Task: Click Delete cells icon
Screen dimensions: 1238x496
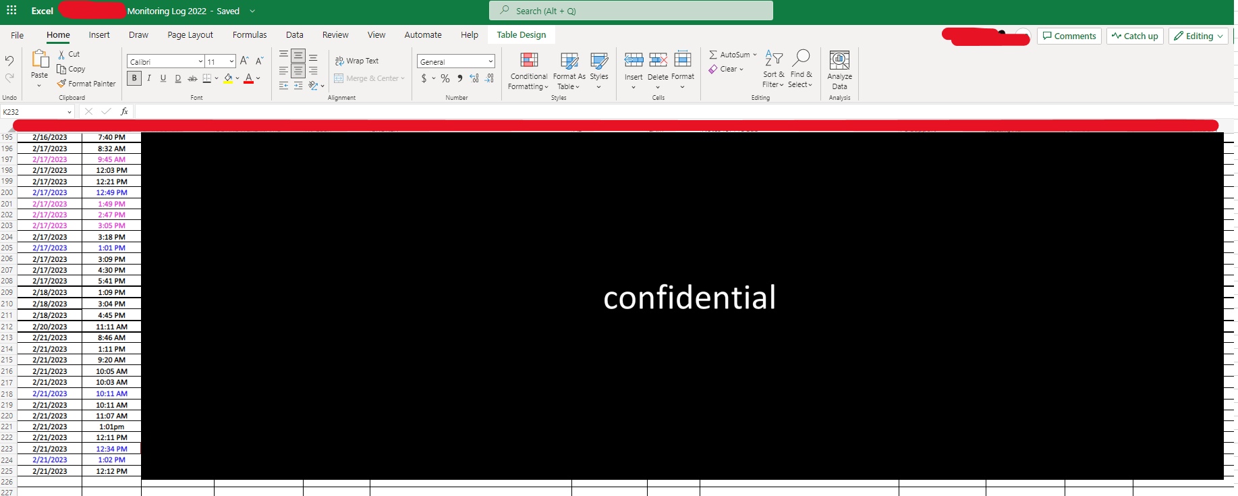Action: tap(658, 59)
